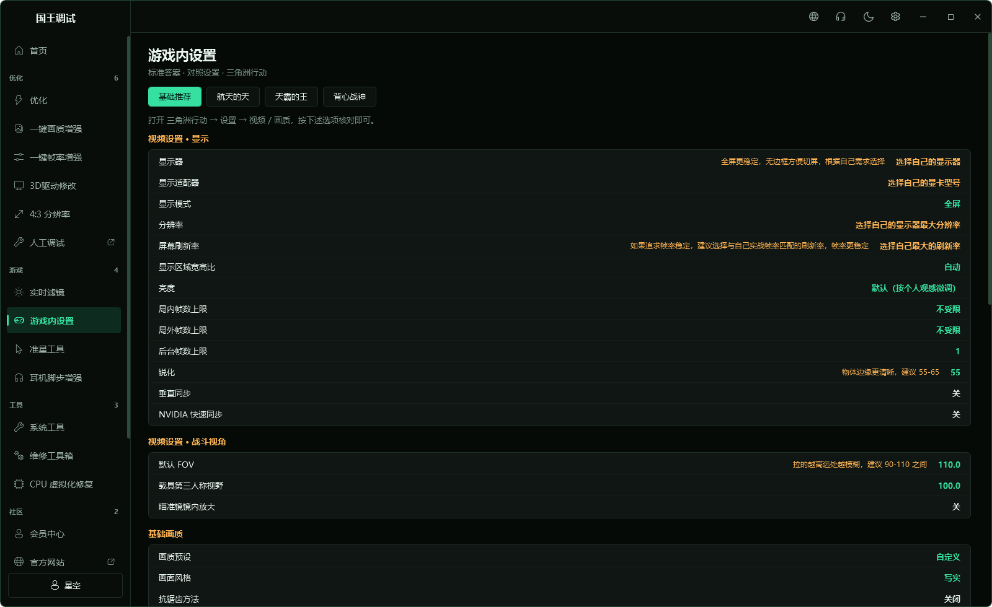This screenshot has height=607, width=992.
Task: Open the language globe icon in title bar
Action: pos(813,17)
